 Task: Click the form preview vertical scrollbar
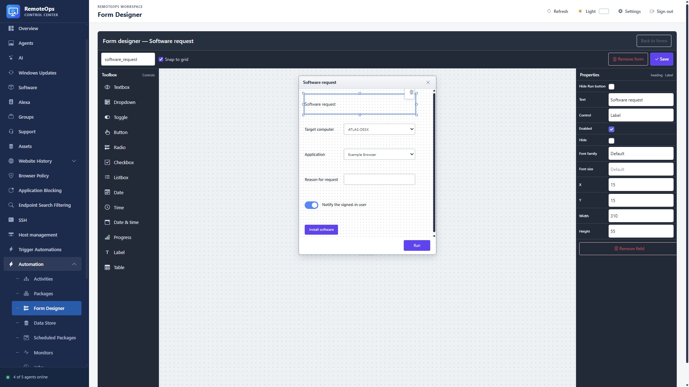pos(434,163)
